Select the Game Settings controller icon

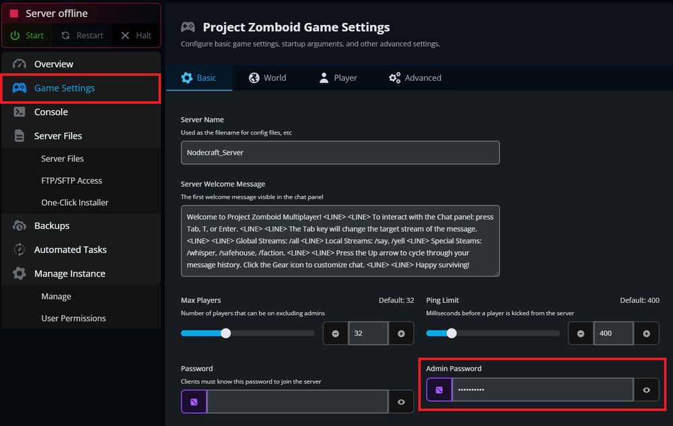[x=20, y=87]
